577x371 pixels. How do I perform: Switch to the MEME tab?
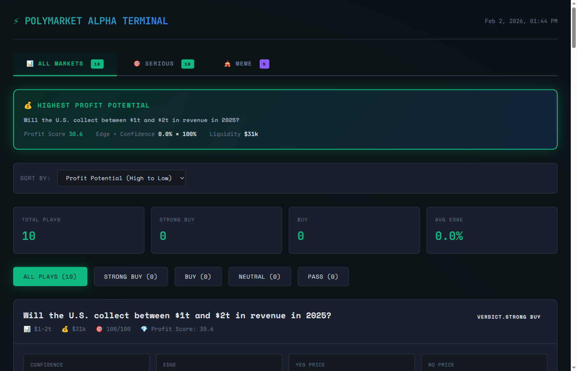coord(243,63)
